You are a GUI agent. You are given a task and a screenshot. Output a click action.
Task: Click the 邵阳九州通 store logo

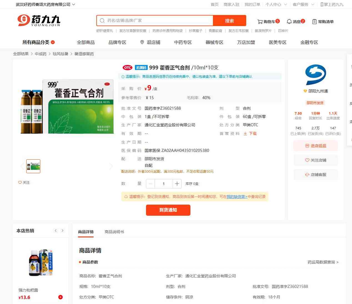315,75
